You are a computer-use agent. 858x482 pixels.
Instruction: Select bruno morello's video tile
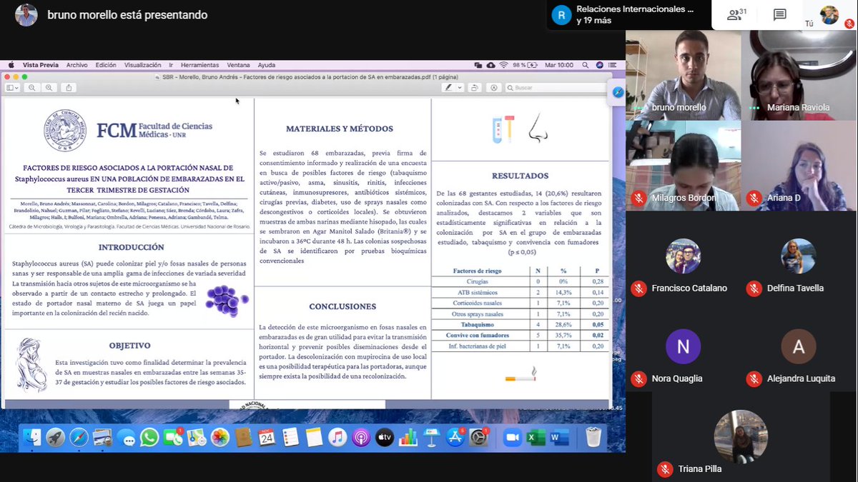pyautogui.click(x=683, y=74)
